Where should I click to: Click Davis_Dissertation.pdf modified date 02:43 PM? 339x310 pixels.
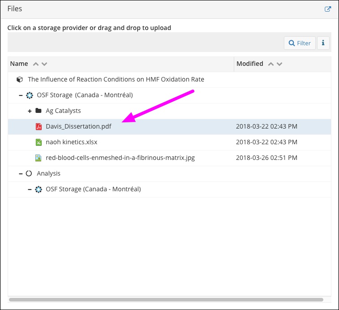pos(266,126)
